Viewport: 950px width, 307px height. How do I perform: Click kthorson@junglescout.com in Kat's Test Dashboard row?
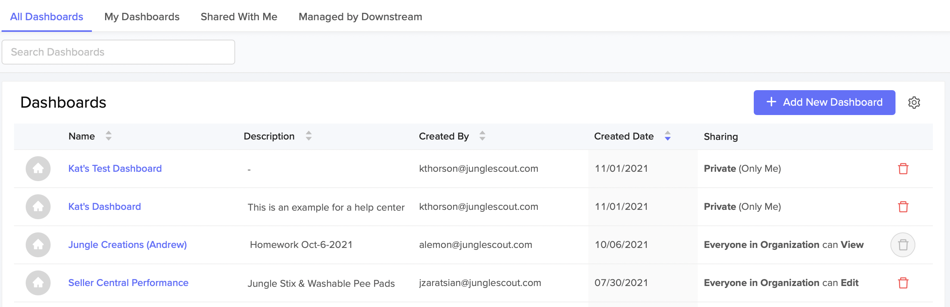point(479,168)
